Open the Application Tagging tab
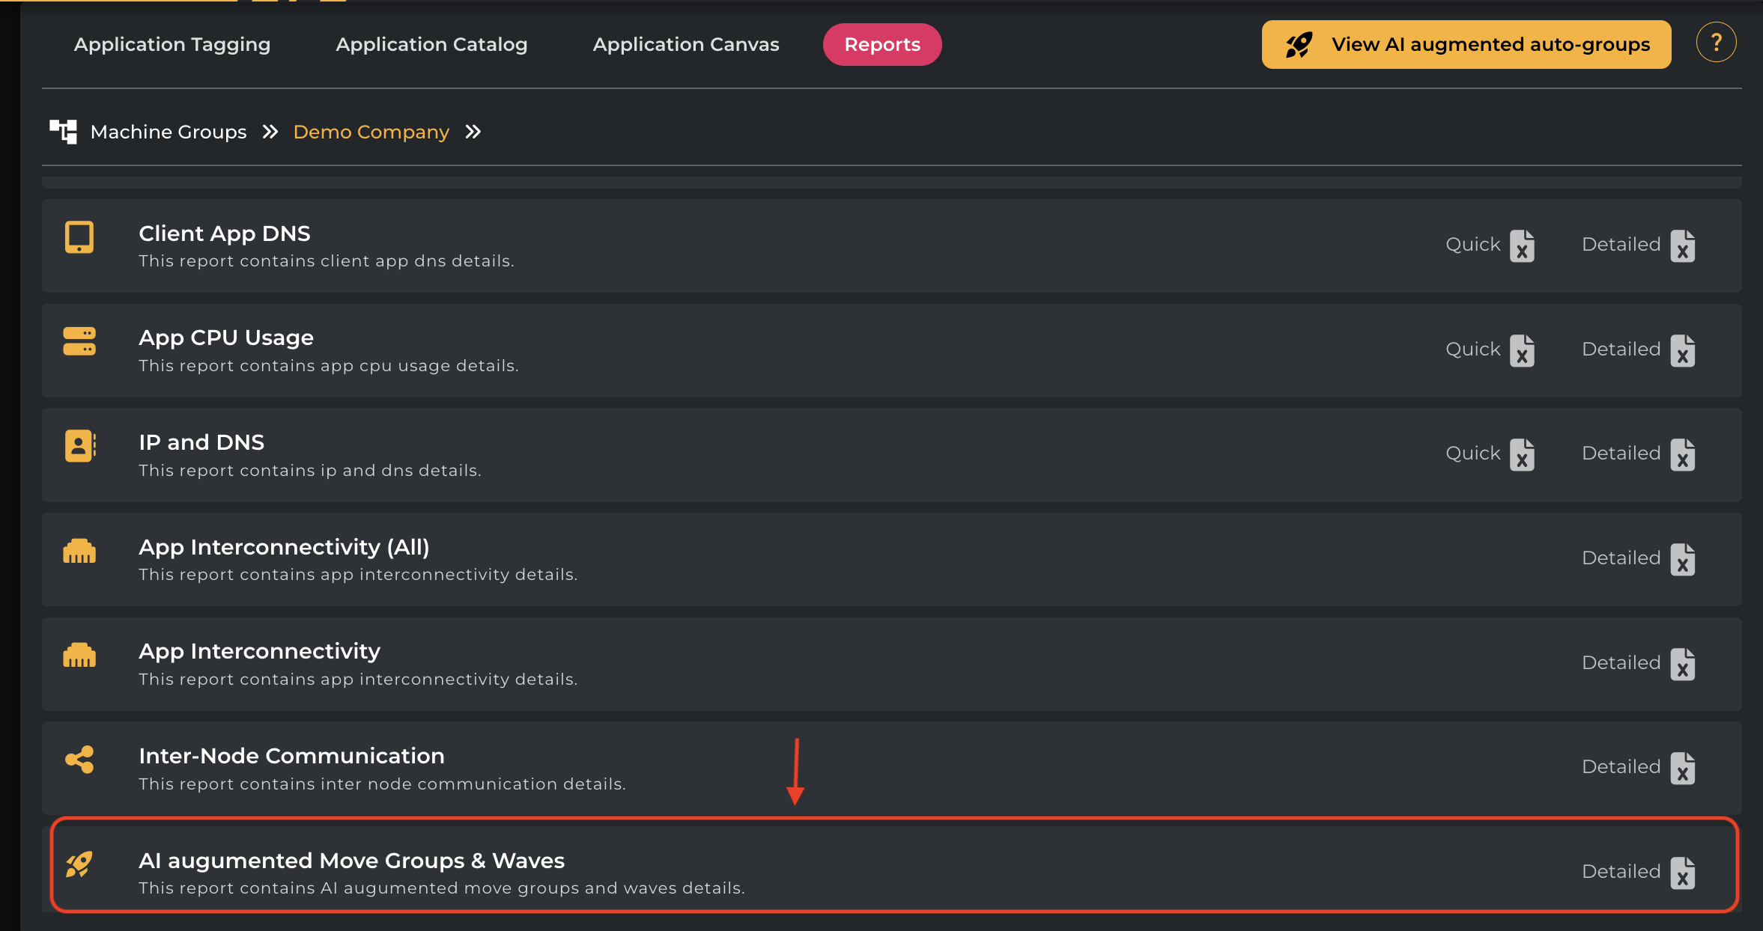This screenshot has height=931, width=1763. pyautogui.click(x=172, y=44)
